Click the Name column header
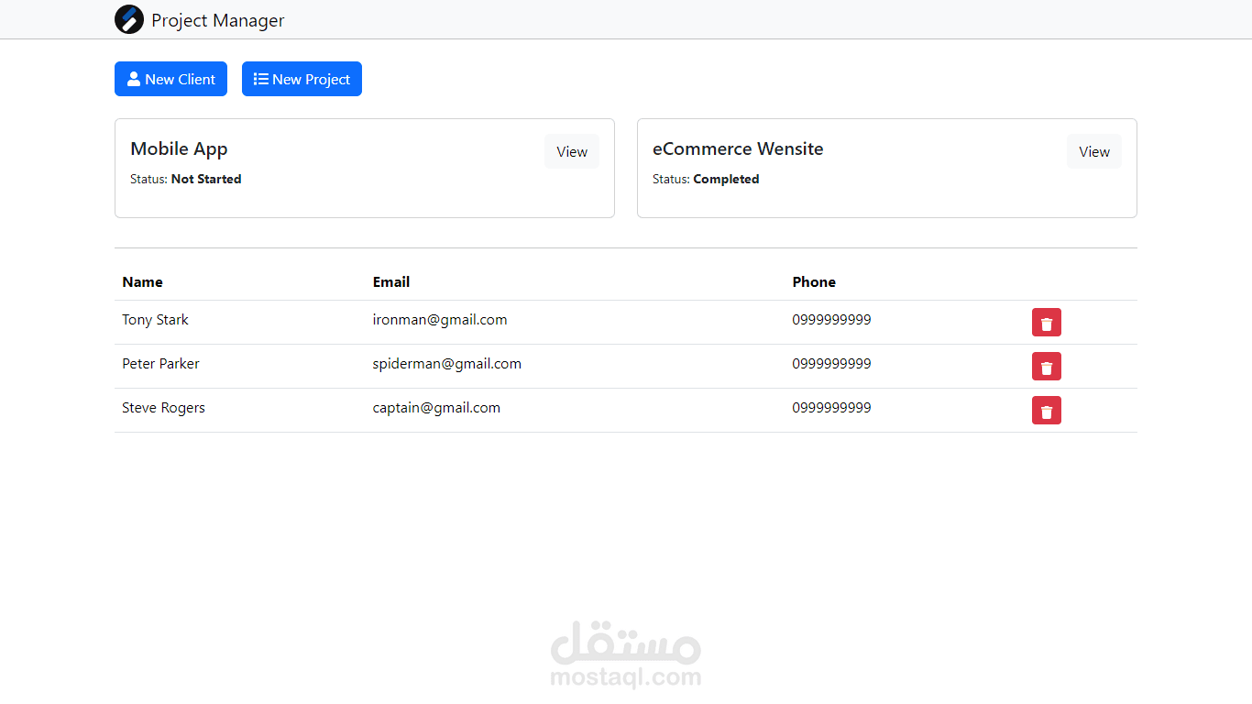The image size is (1252, 704). [x=142, y=282]
